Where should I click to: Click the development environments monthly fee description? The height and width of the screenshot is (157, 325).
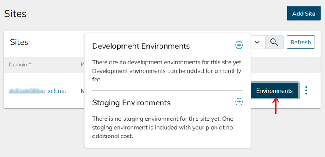(x=167, y=71)
